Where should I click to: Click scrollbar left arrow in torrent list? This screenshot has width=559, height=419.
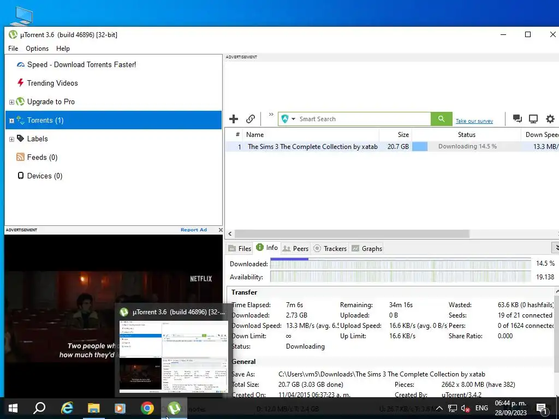(230, 234)
